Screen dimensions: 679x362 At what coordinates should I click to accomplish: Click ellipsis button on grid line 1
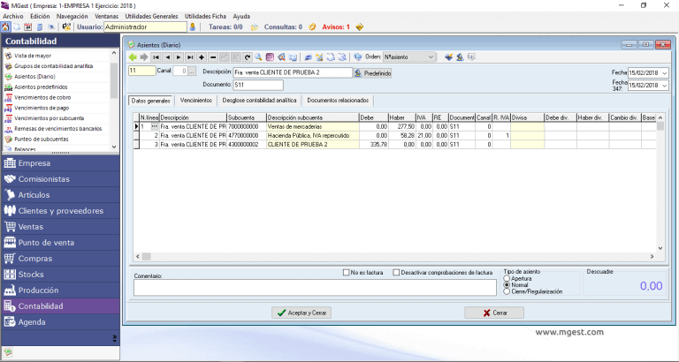click(155, 127)
